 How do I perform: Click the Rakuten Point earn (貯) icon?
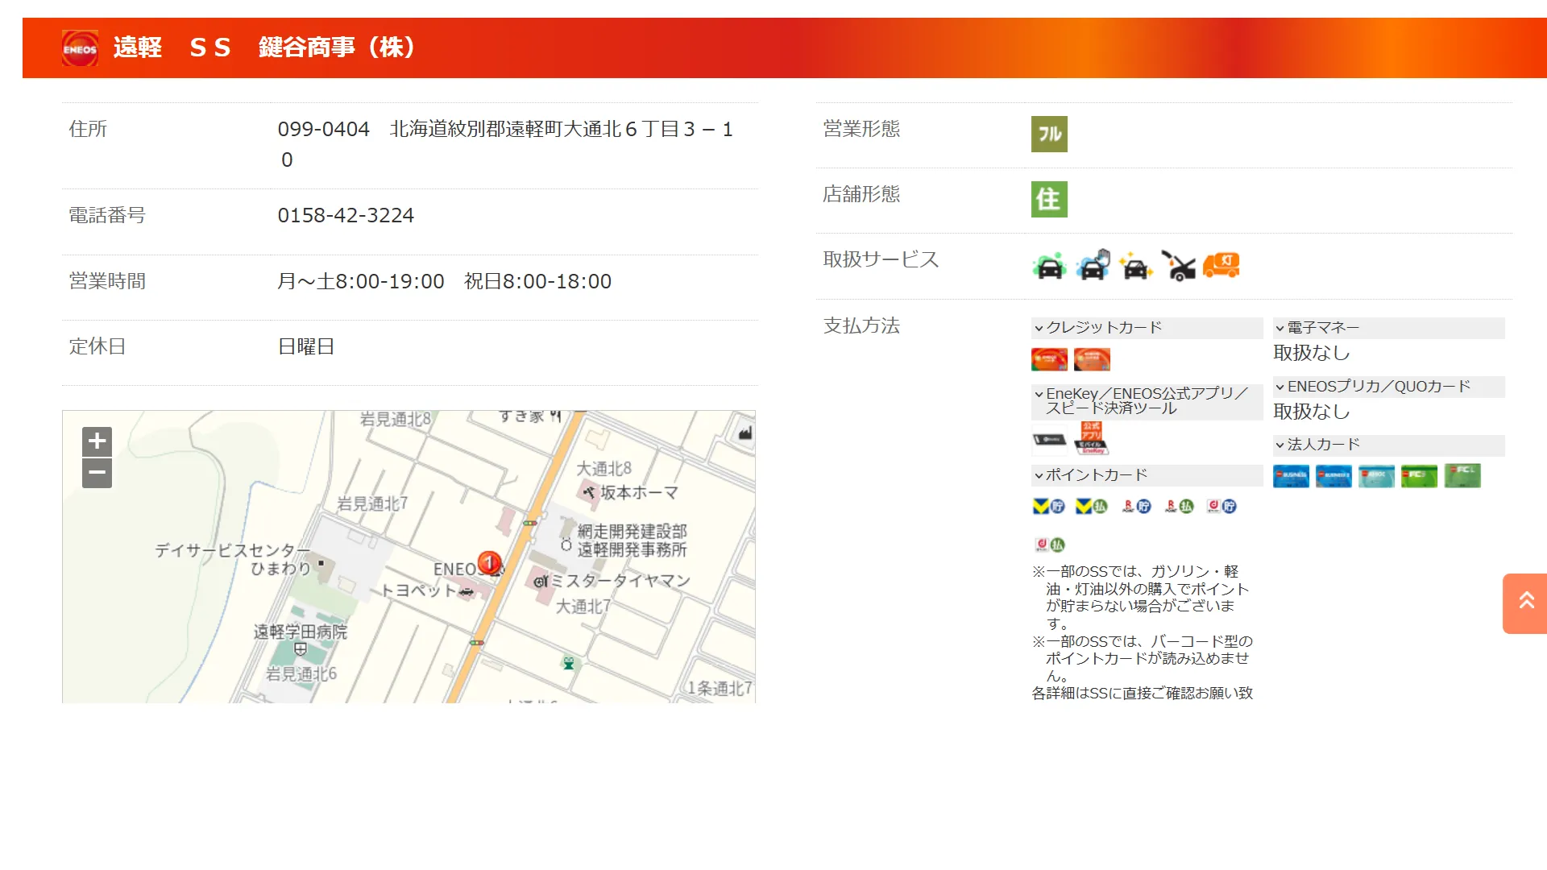1136,506
